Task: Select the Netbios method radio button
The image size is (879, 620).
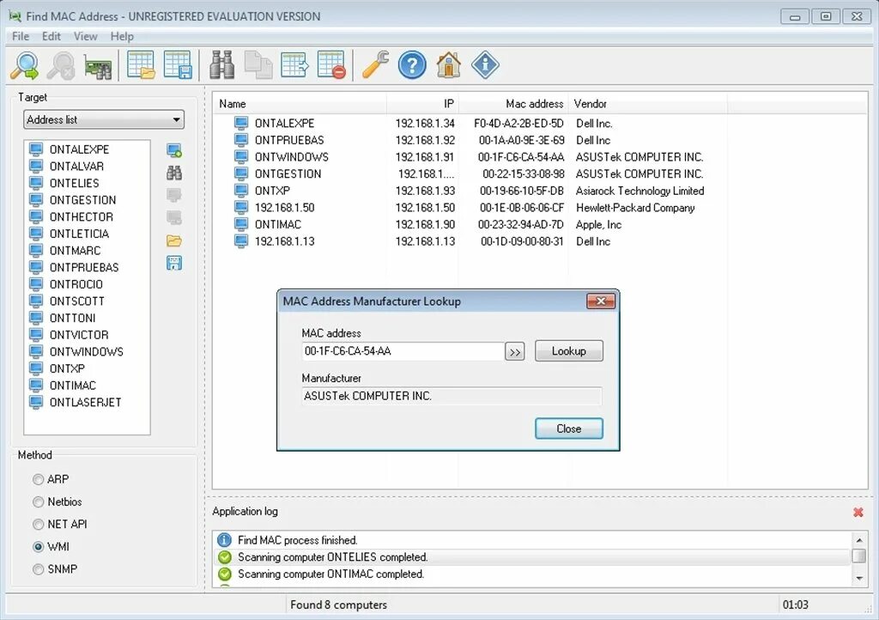Action: point(38,501)
